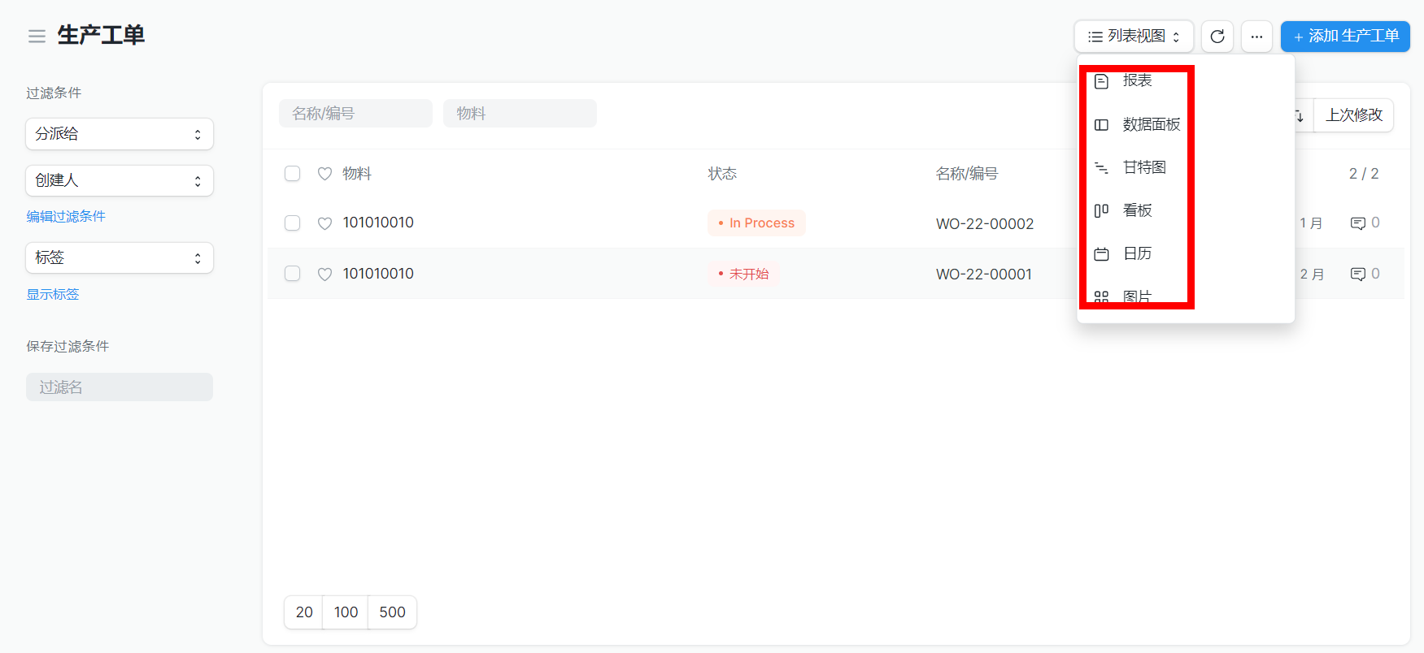Click the 未开始 status tag
The height and width of the screenshot is (653, 1424).
pyautogui.click(x=743, y=275)
